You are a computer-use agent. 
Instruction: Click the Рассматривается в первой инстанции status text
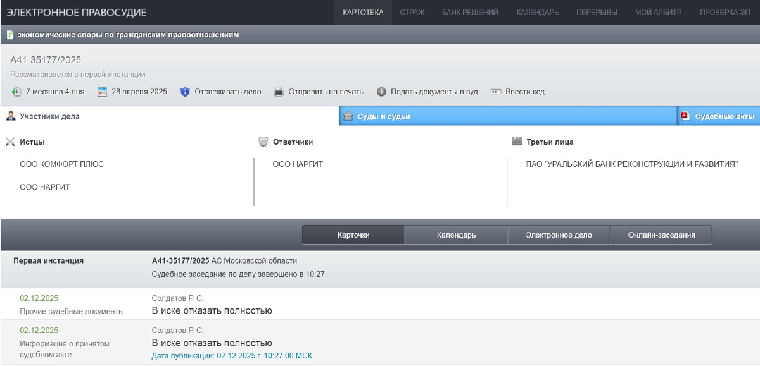[78, 75]
